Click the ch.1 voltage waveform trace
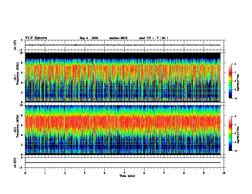This screenshot has width=252, height=194. tap(123, 45)
